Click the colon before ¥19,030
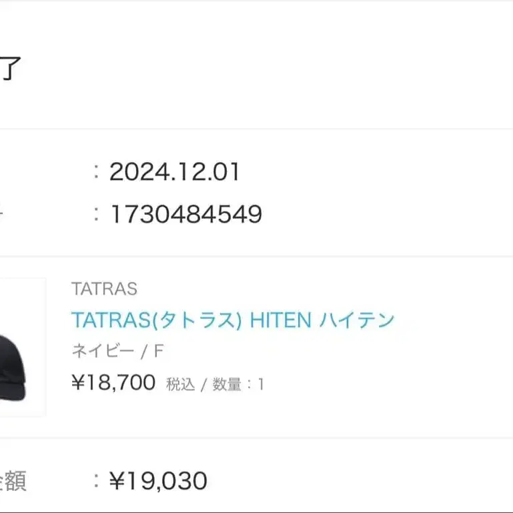Image resolution: width=513 pixels, height=513 pixels. point(97,480)
